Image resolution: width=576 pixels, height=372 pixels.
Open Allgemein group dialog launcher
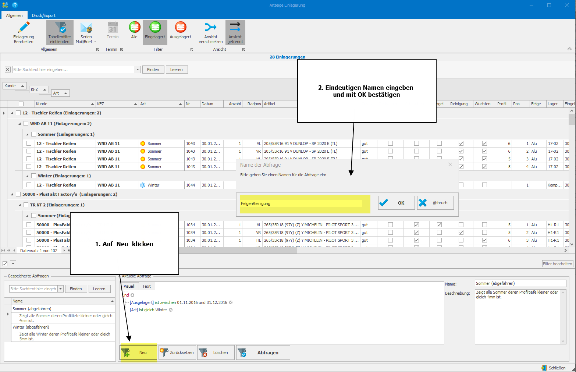tap(97, 49)
